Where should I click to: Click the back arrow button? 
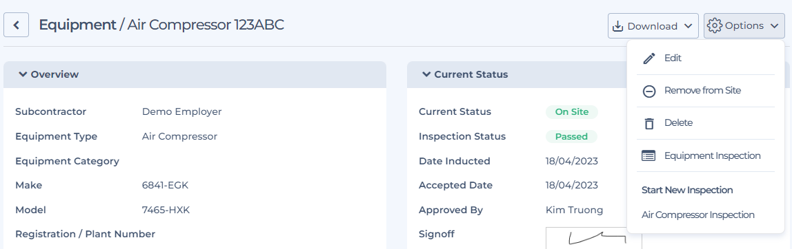[16, 25]
